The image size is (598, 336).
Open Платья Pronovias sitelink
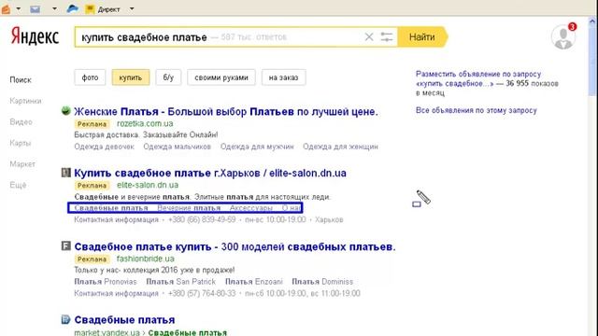pyautogui.click(x=106, y=282)
